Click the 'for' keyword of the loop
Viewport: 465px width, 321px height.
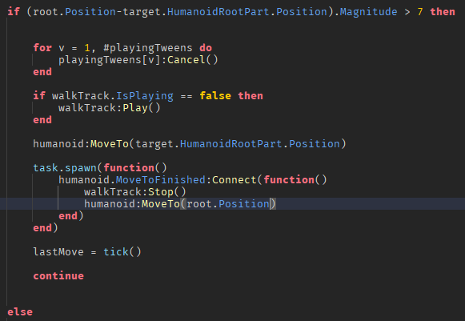click(42, 48)
